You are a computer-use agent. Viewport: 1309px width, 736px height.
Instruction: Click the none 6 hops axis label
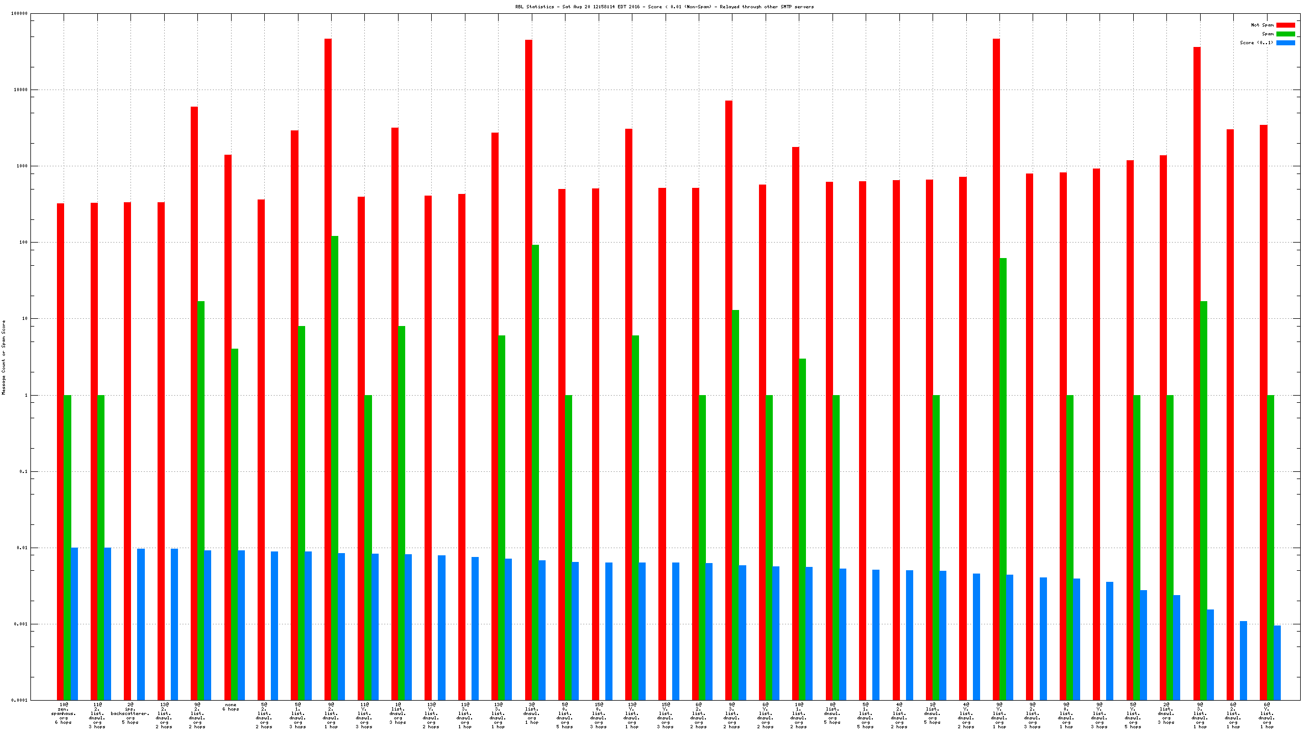point(231,707)
